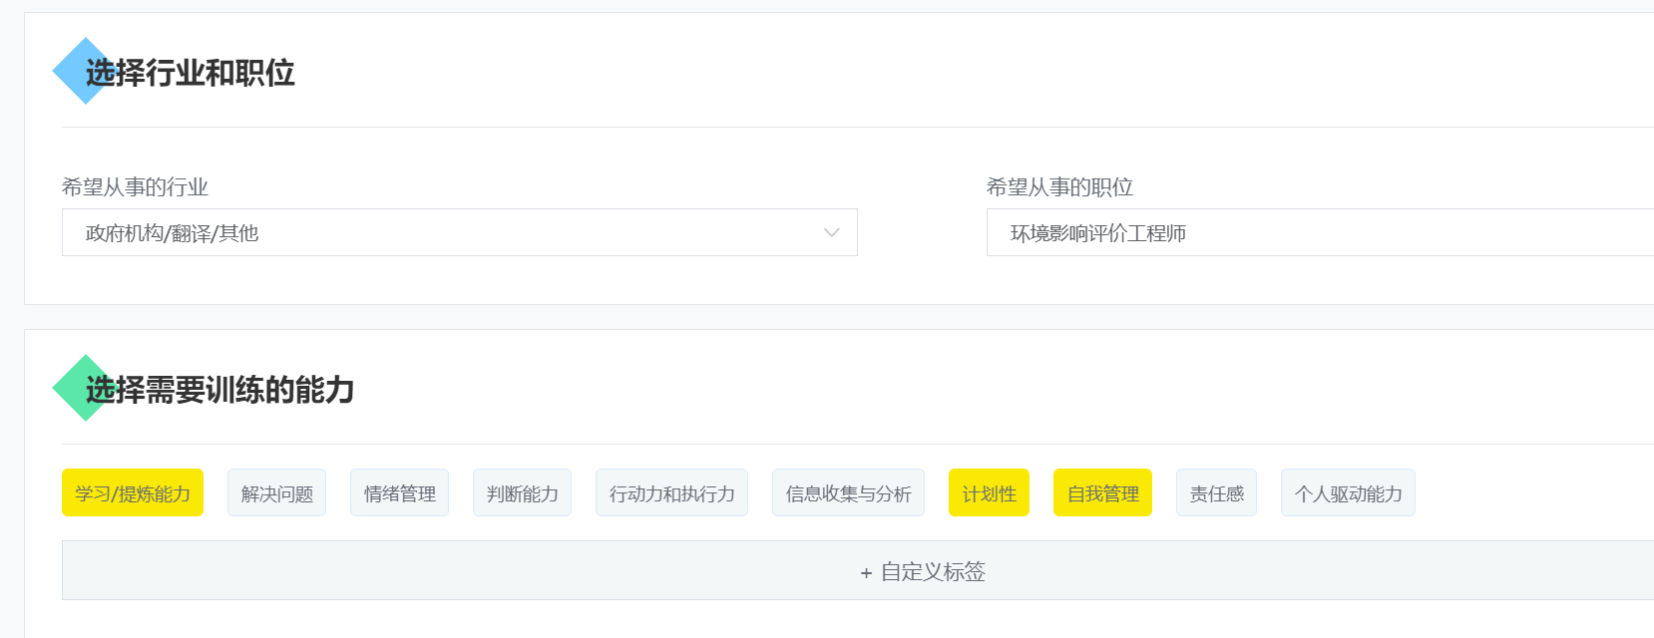Screen dimensions: 1654x638
Task: Open the 政府机构/翻译/其他 industry dropdown
Action: (x=459, y=232)
